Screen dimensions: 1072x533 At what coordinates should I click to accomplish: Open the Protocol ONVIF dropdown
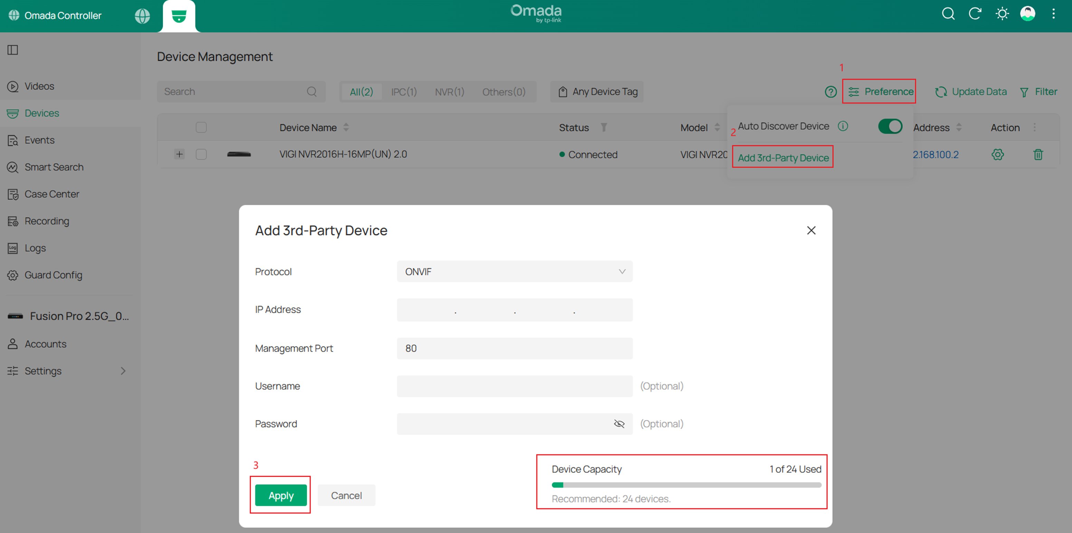click(x=514, y=272)
